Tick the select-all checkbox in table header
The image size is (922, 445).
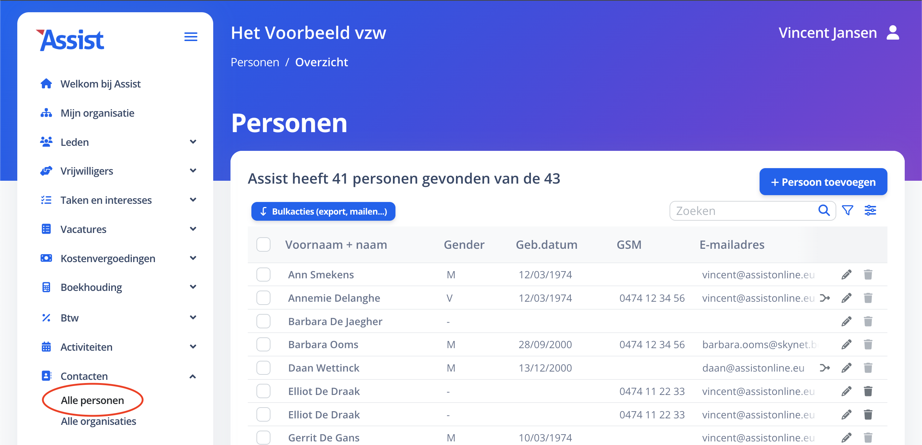263,245
